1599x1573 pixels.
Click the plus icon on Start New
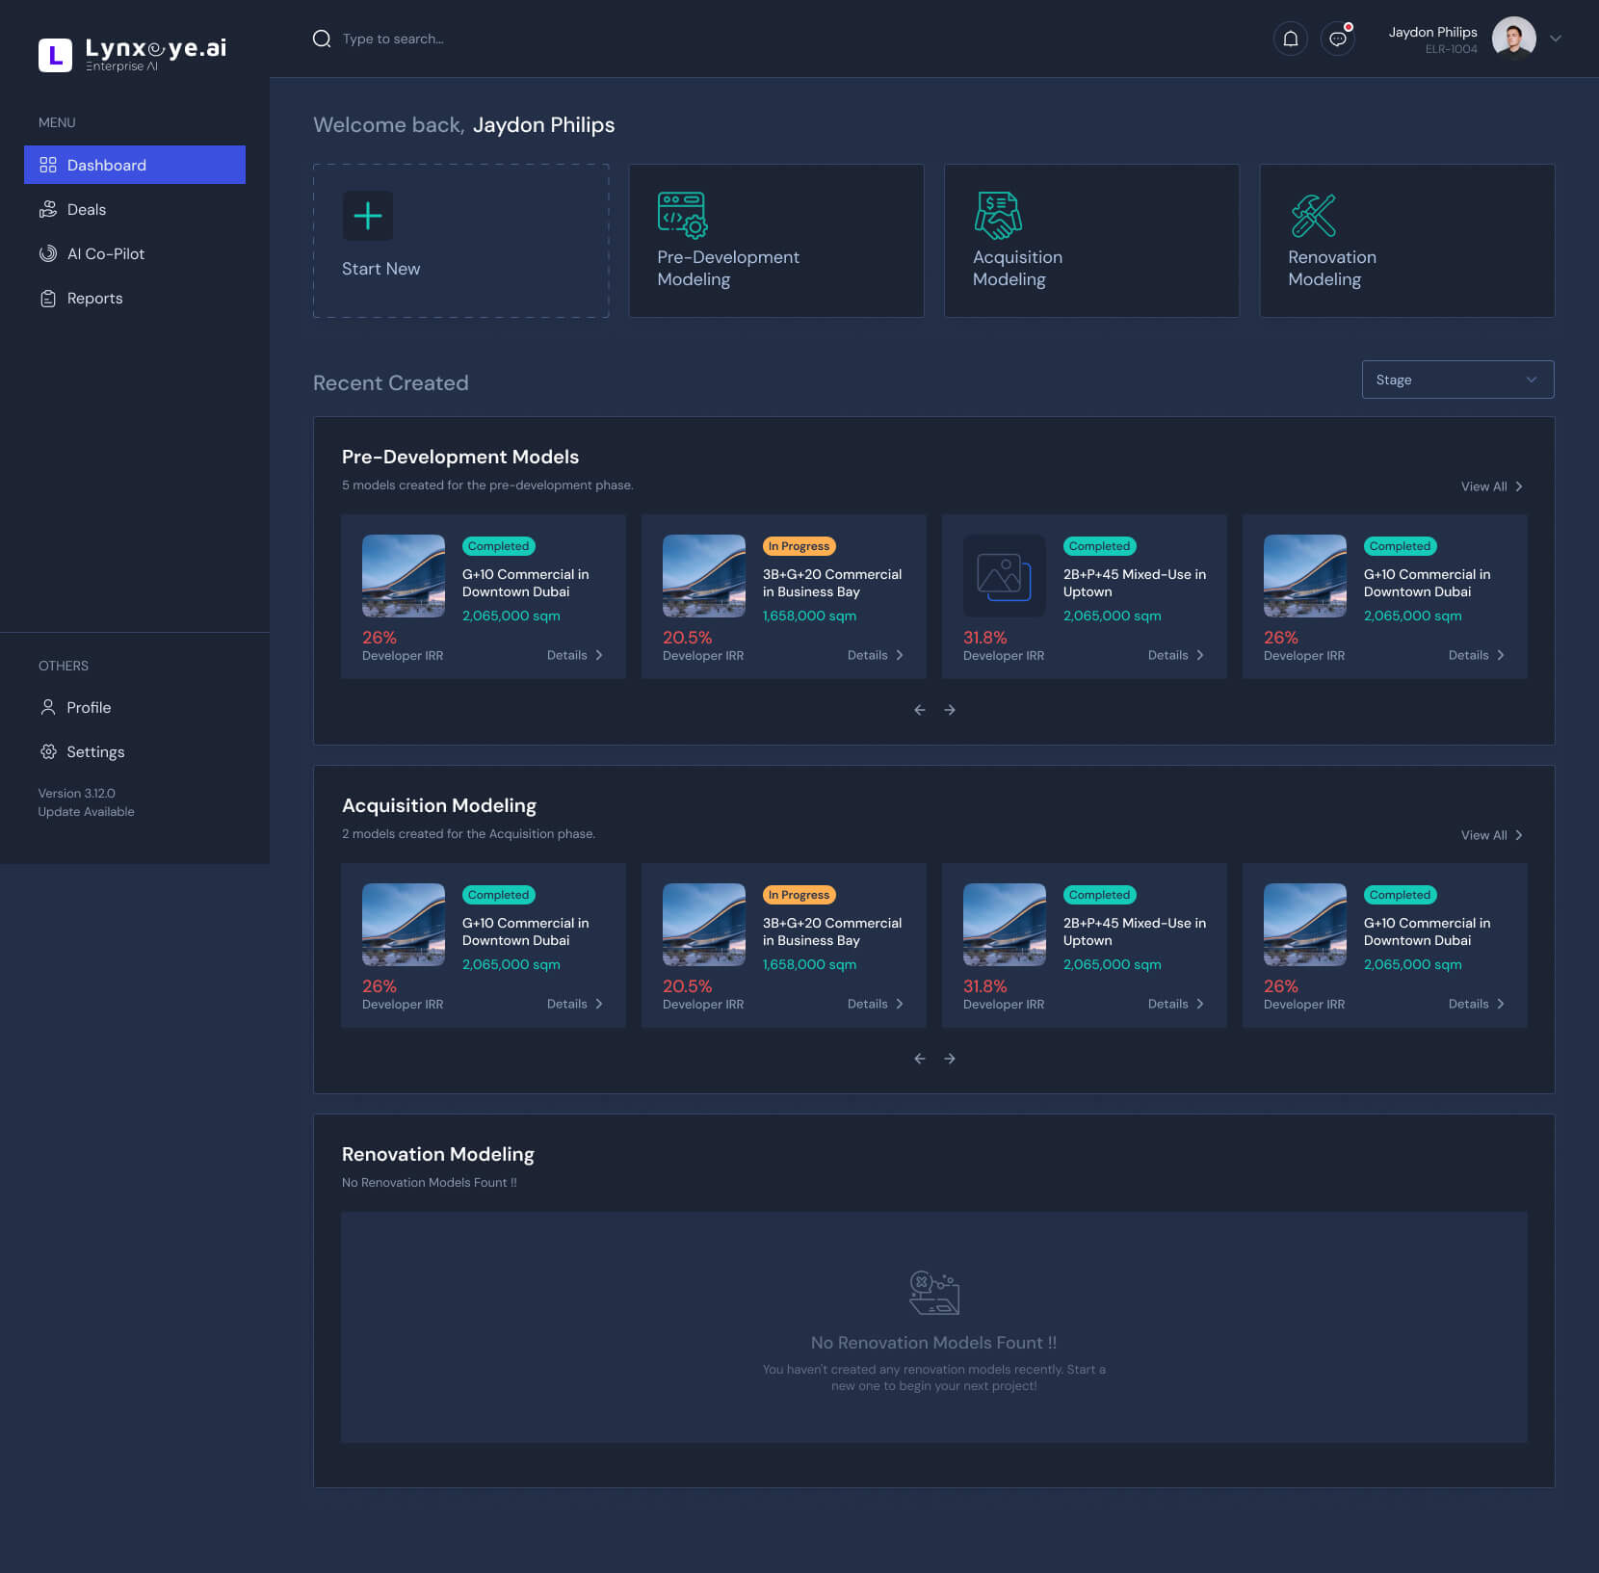(x=367, y=216)
